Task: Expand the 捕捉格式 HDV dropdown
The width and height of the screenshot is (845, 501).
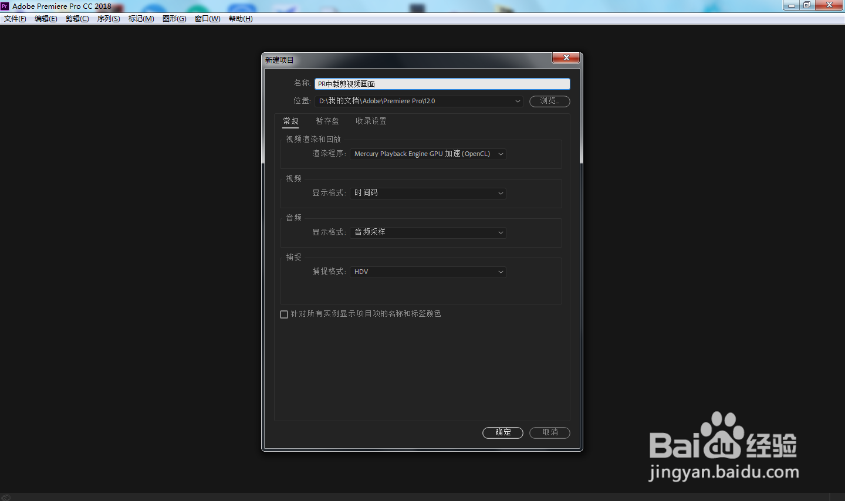Action: click(428, 272)
